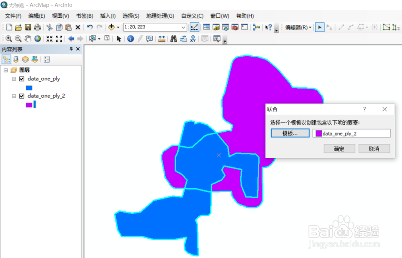Activate the Pan hand tool
The width and height of the screenshot is (402, 258).
tap(28, 39)
